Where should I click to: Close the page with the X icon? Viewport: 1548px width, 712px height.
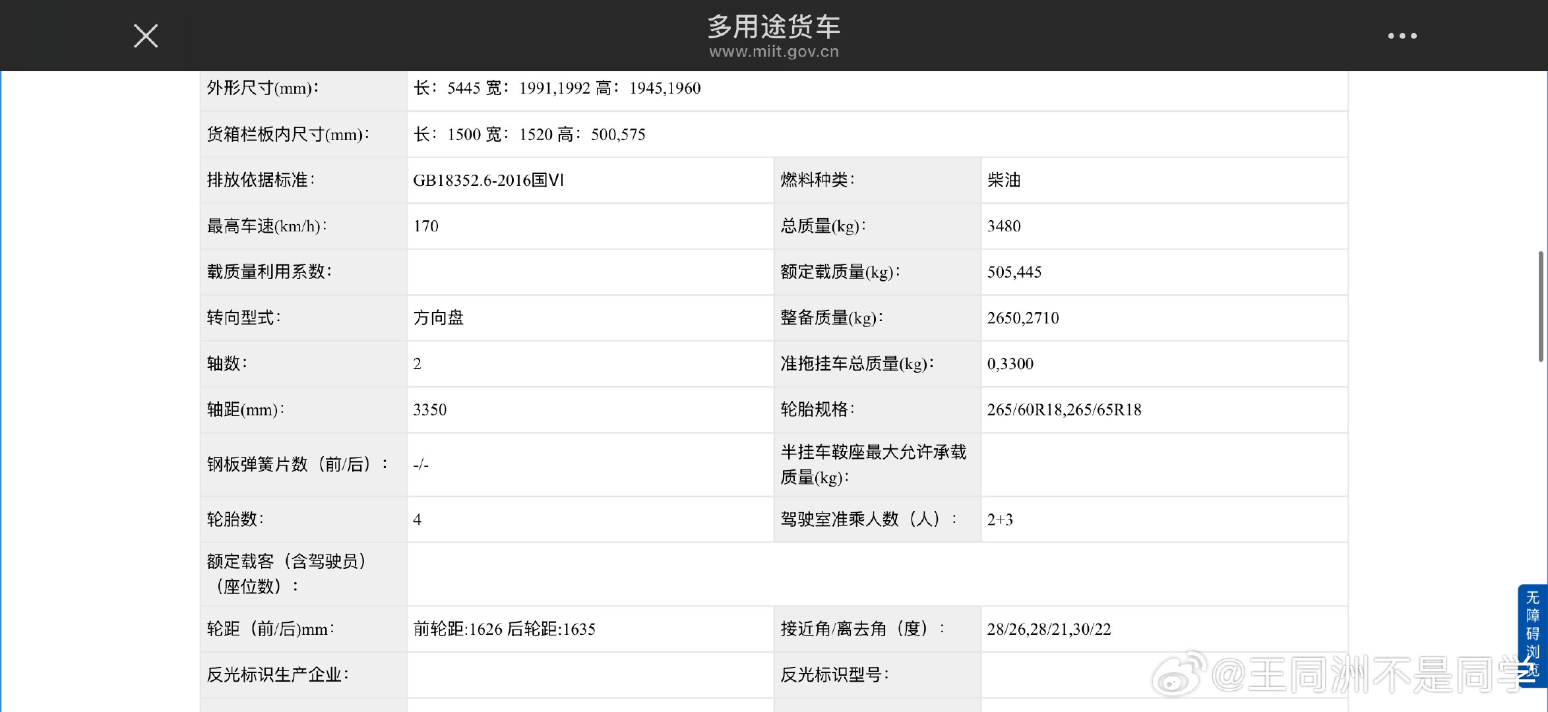[x=146, y=36]
